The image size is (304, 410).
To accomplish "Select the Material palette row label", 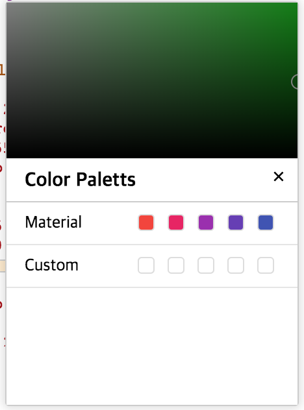I will click(x=53, y=223).
